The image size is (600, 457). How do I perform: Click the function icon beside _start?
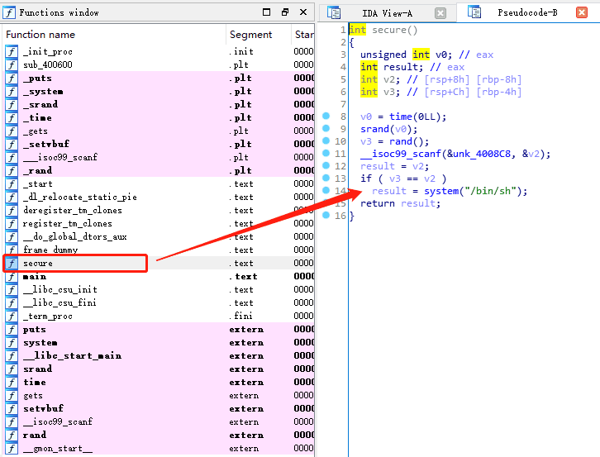point(12,183)
